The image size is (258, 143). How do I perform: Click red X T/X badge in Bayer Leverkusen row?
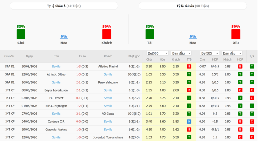click(252, 90)
